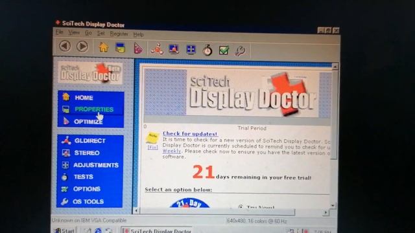This screenshot has width=415, height=233.
Task: Click the vertical scrollbar down arrow
Action: click(333, 205)
